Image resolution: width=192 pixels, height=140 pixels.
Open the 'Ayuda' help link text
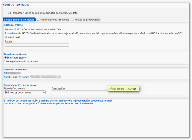coord(130,88)
